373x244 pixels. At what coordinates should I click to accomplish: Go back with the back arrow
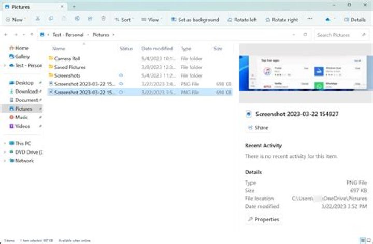[x=6, y=35]
